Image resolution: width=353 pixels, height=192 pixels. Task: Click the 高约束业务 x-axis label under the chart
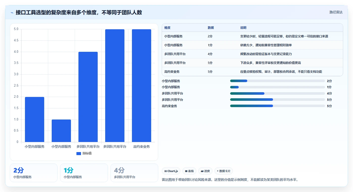pyautogui.click(x=142, y=147)
